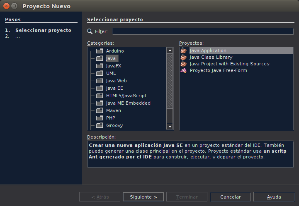Click the categories list scrollbar thumb

pyautogui.click(x=170, y=81)
